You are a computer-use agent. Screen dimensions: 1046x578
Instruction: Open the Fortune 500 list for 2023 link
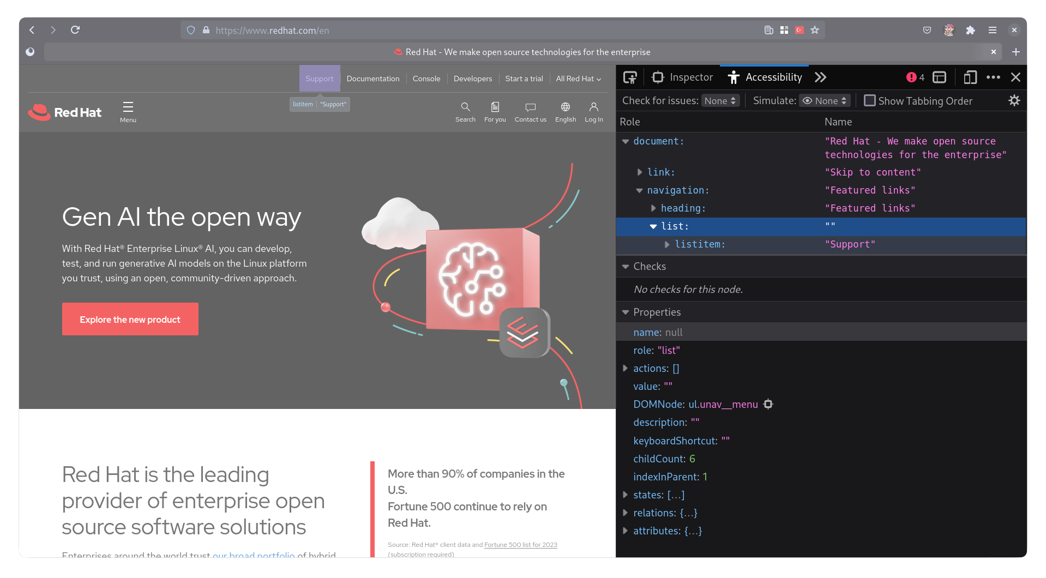520,544
